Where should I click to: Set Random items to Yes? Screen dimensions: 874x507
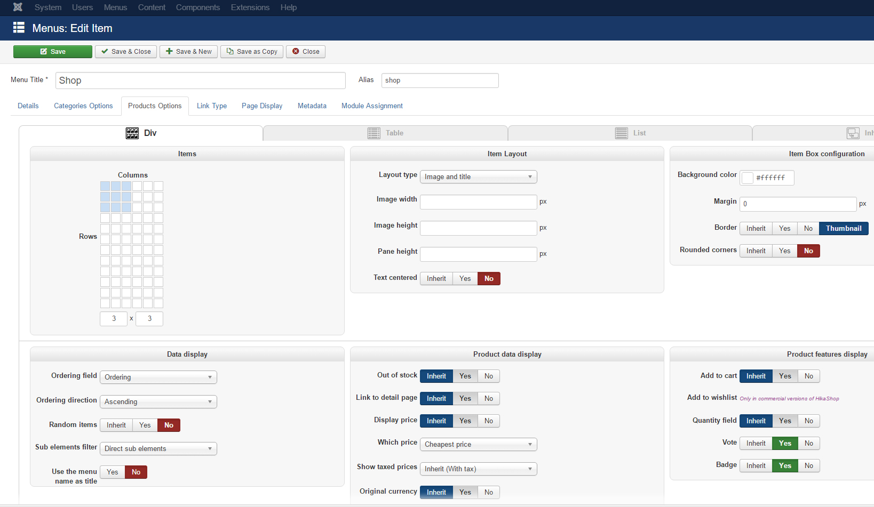click(x=145, y=425)
